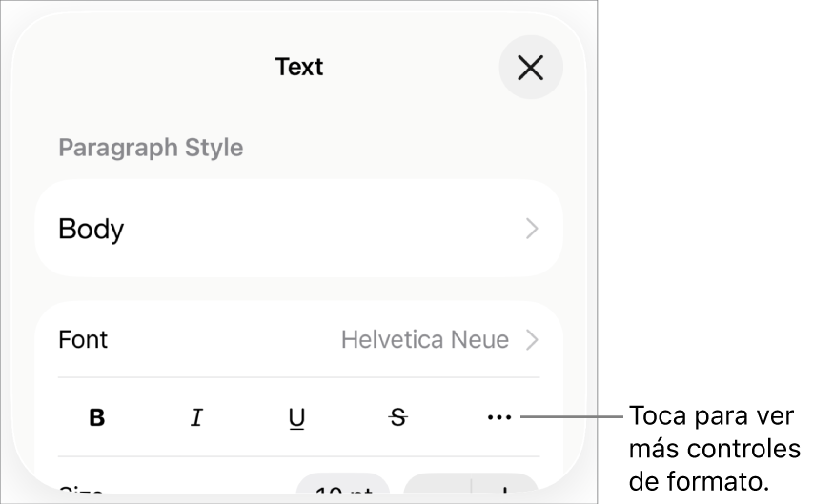Click the 'Toca para ver' callout text
This screenshot has width=834, height=504.
point(712,417)
